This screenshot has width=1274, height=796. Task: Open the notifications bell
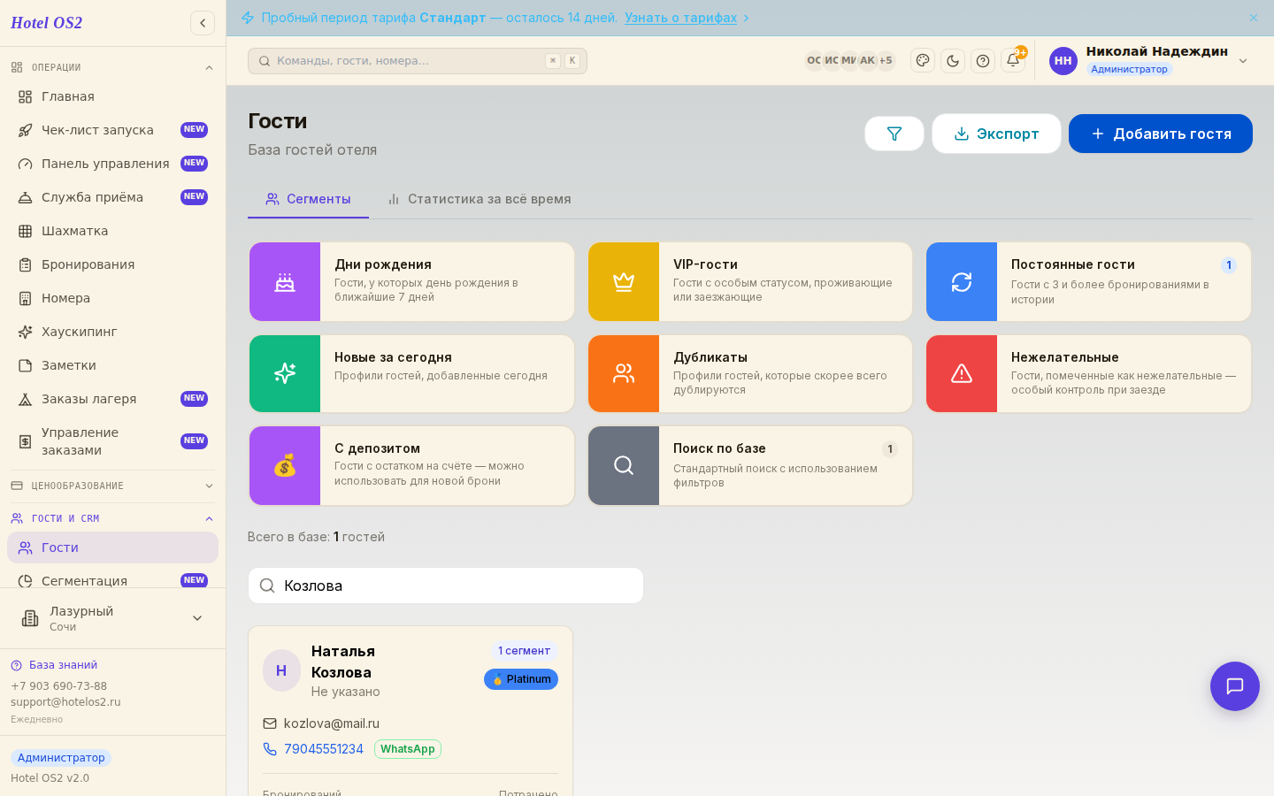[x=1013, y=61]
